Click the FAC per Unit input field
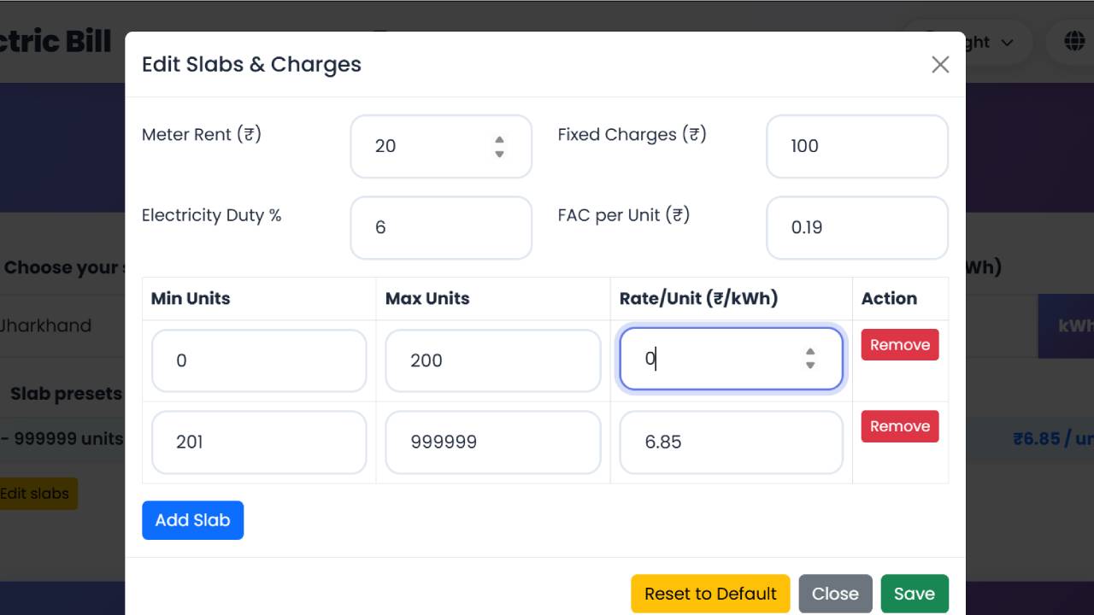 [x=856, y=227]
